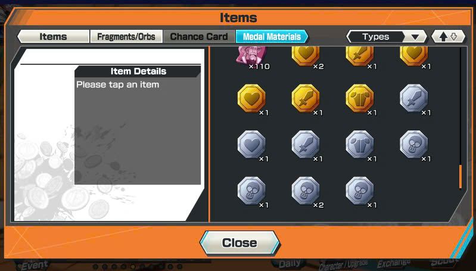The height and width of the screenshot is (271, 476).
Task: Select the silver armor medal
Action: pyautogui.click(x=359, y=145)
